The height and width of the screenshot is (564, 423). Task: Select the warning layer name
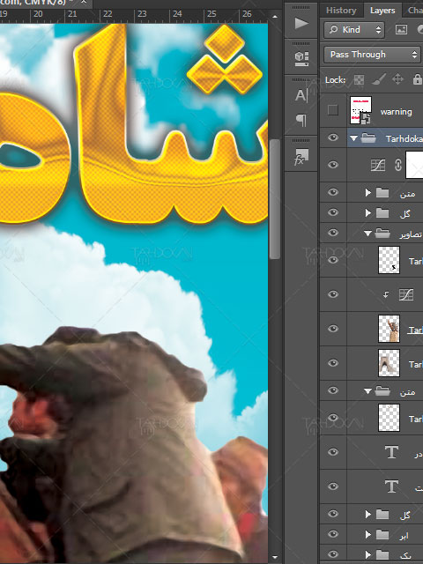coord(396,112)
